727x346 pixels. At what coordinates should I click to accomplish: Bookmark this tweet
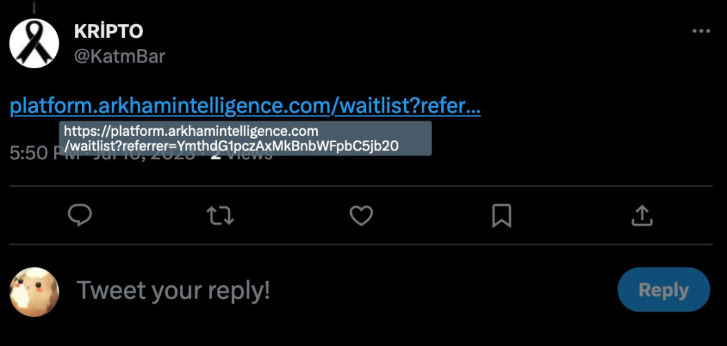click(501, 216)
